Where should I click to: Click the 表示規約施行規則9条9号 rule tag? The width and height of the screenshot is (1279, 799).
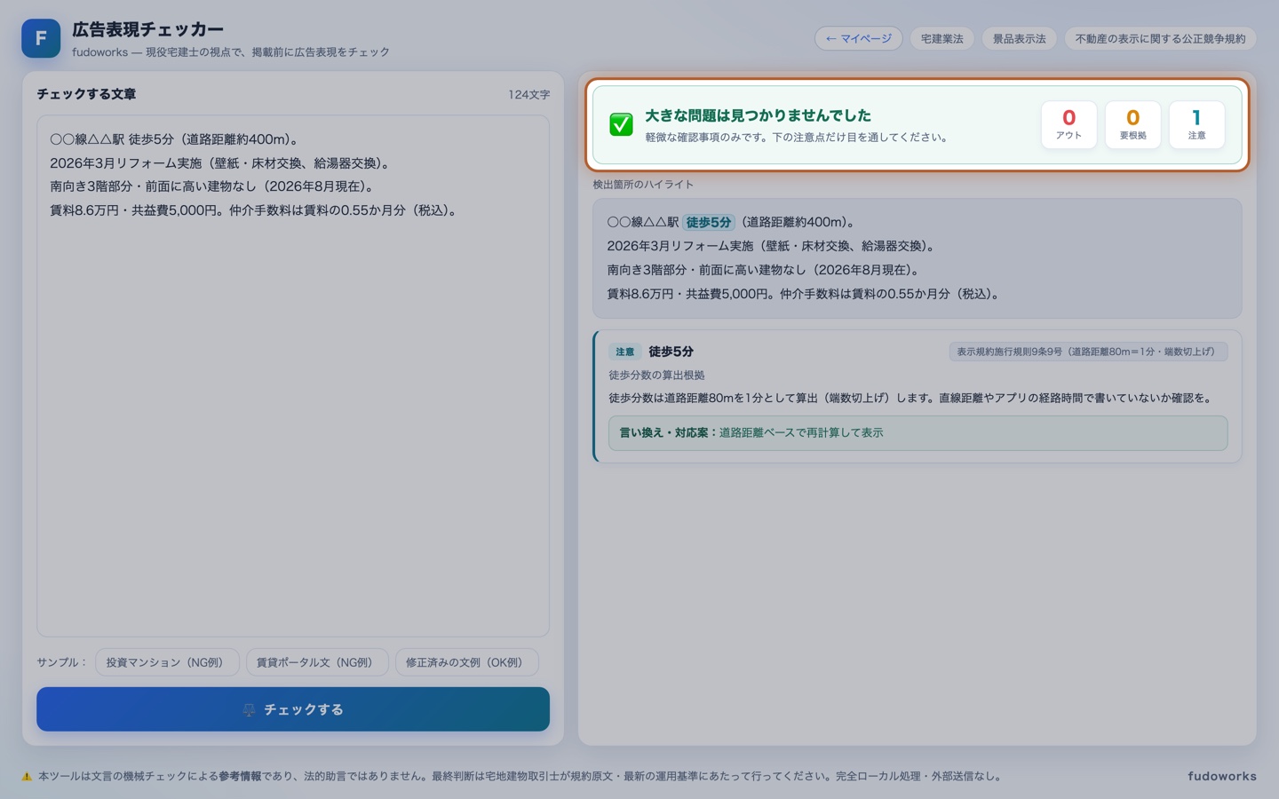click(1088, 352)
